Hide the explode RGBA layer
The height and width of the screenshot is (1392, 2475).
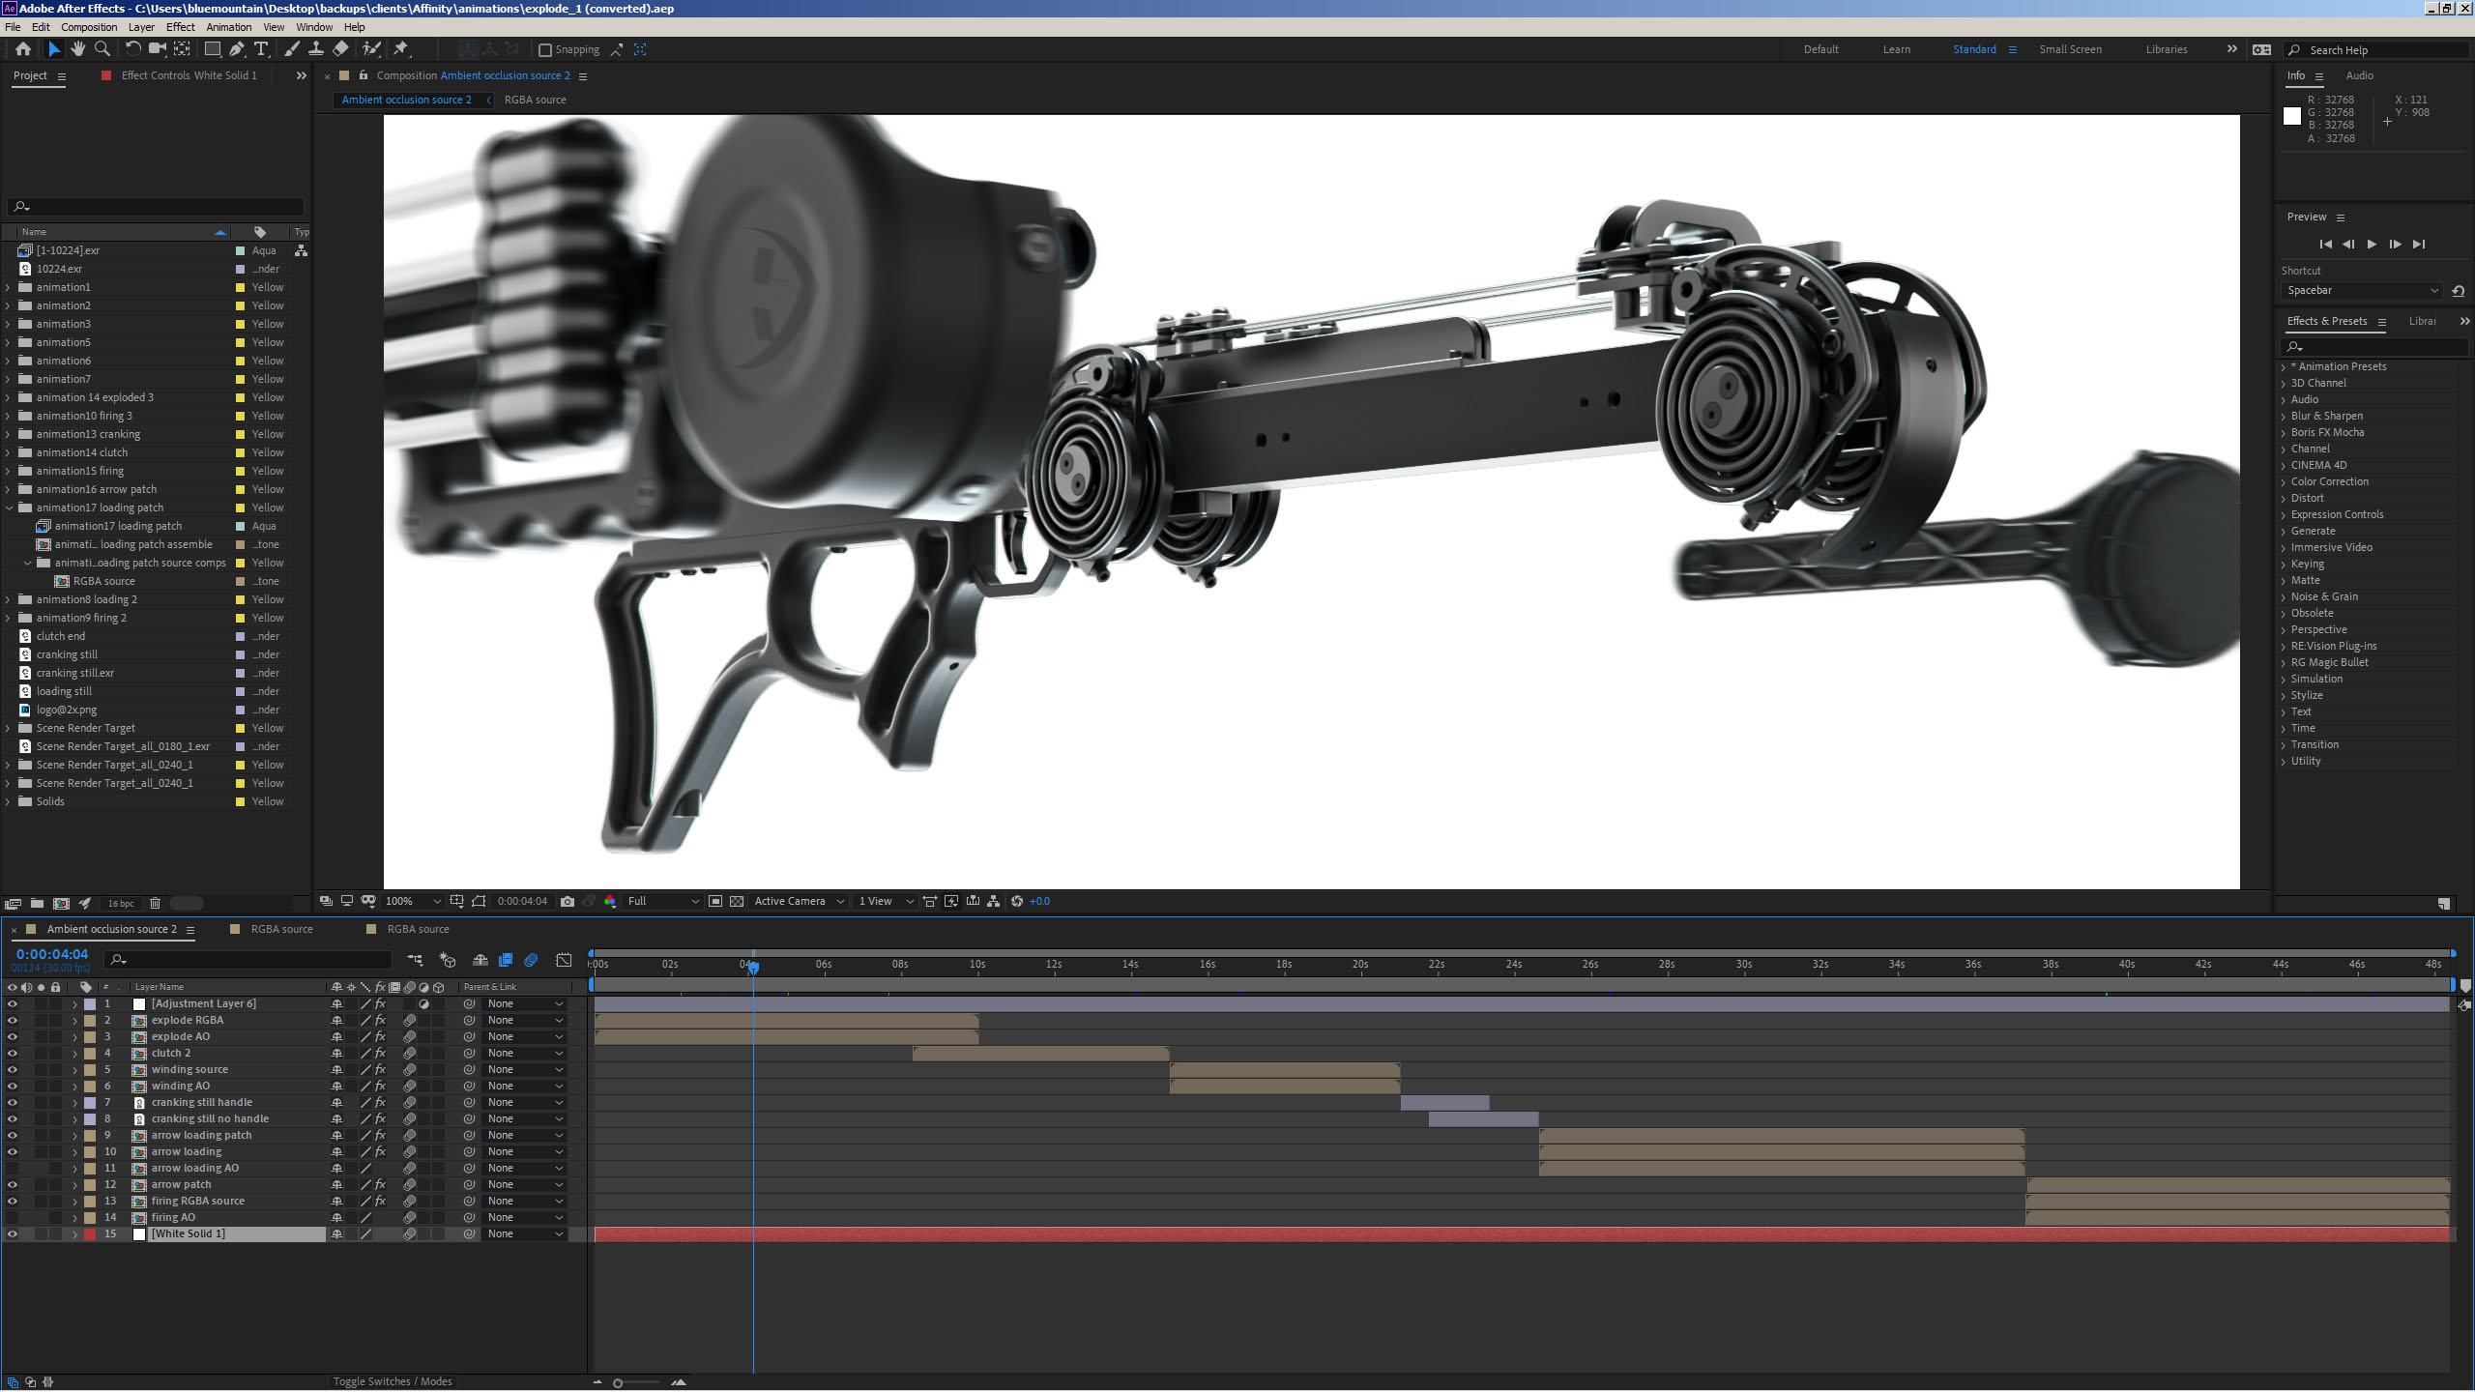pos(13,1020)
